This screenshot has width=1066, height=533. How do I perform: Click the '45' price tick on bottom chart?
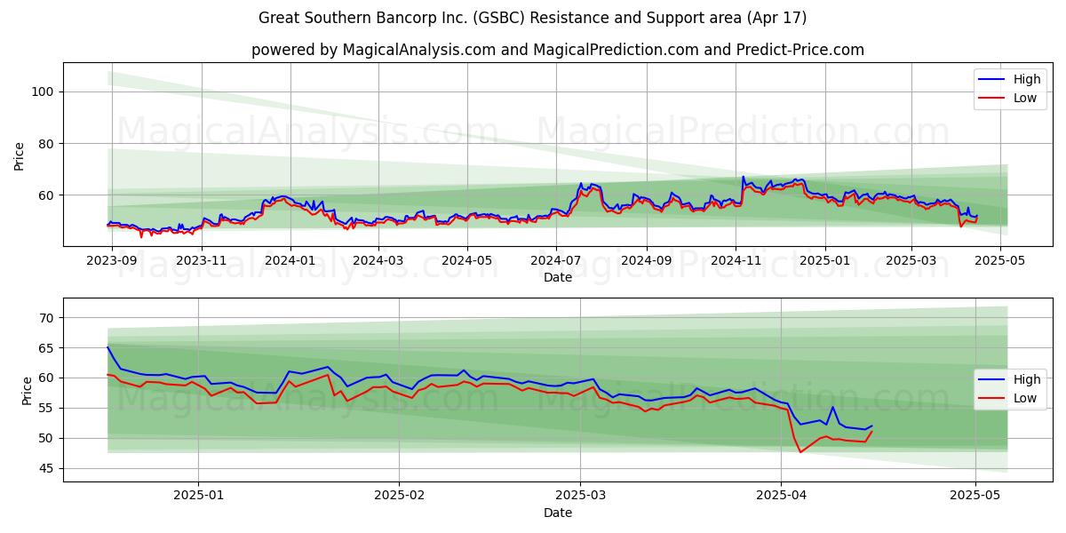coord(48,468)
